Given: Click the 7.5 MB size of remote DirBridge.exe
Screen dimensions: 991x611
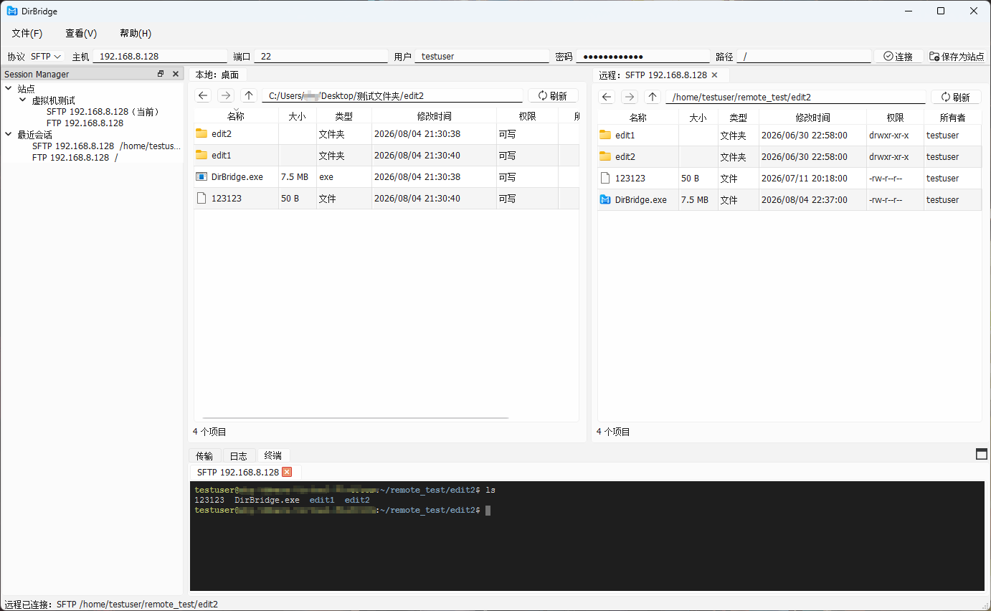Looking at the screenshot, I should (694, 199).
